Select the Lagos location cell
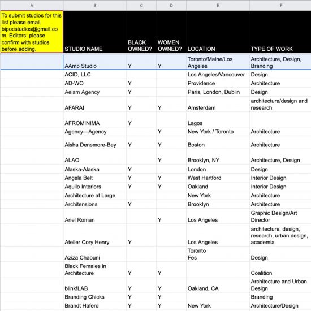 point(218,120)
